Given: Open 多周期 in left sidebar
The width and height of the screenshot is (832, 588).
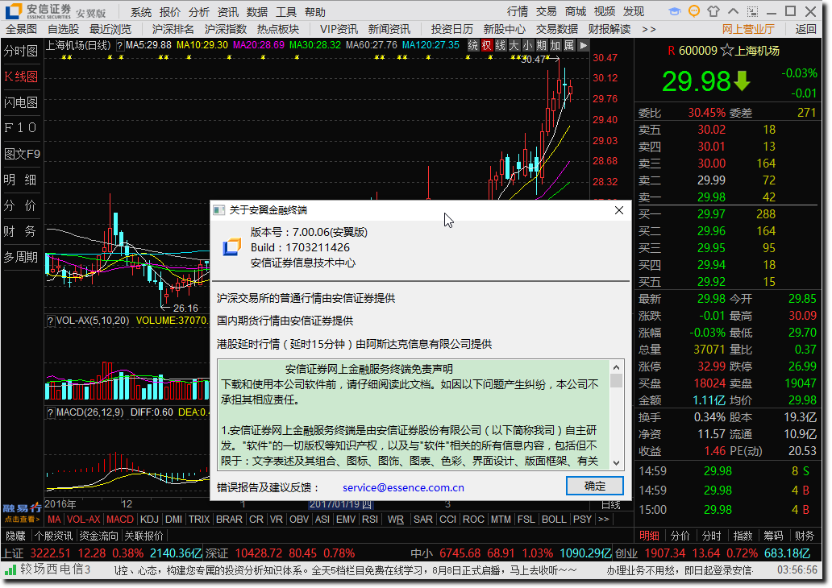Looking at the screenshot, I should point(21,257).
